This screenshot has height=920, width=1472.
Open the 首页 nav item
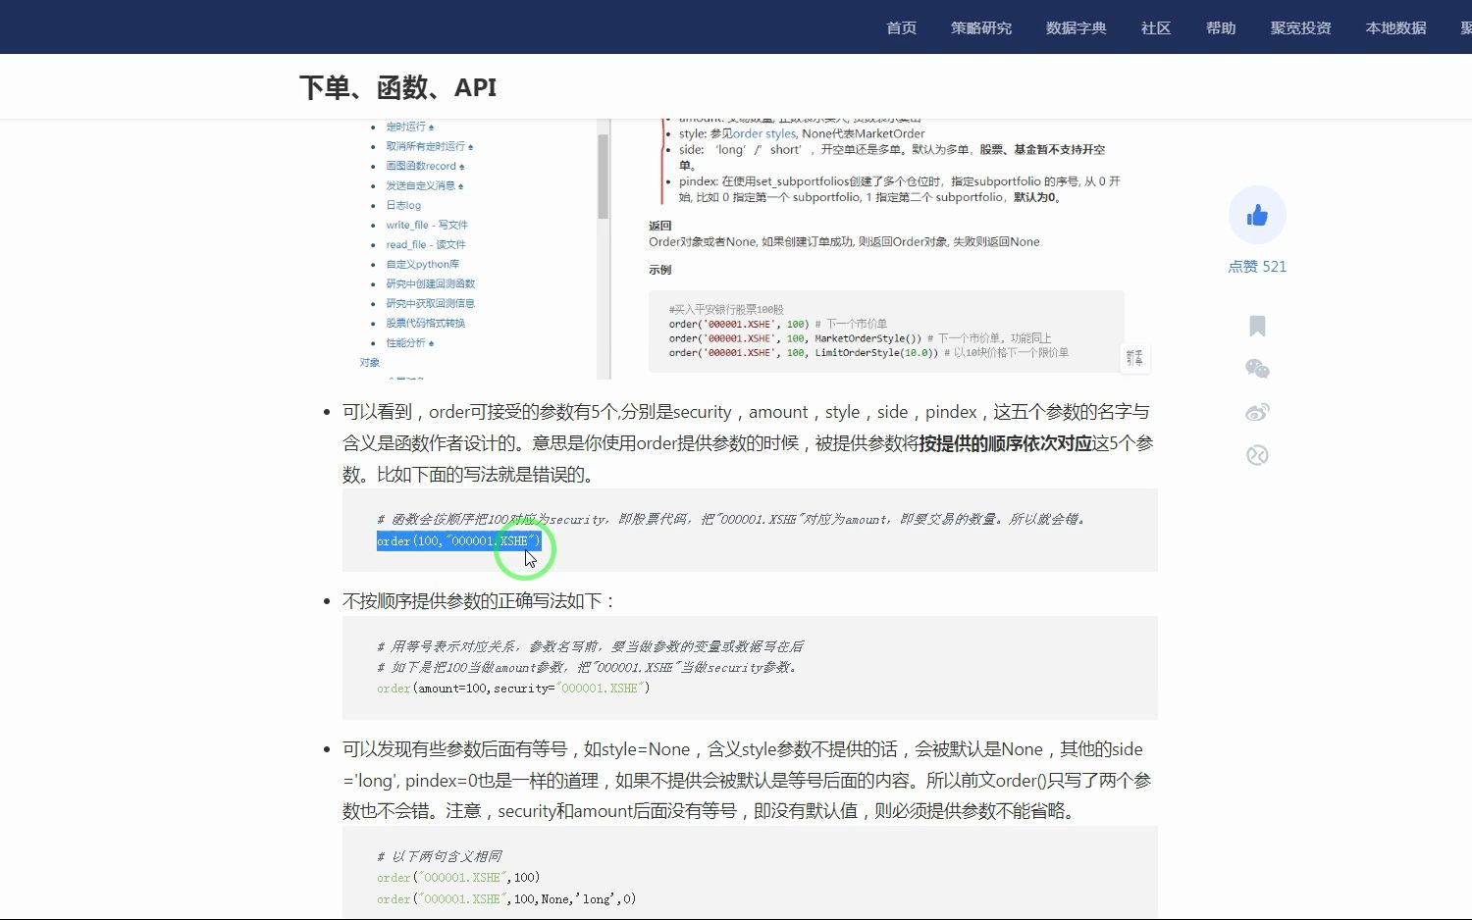tap(901, 27)
